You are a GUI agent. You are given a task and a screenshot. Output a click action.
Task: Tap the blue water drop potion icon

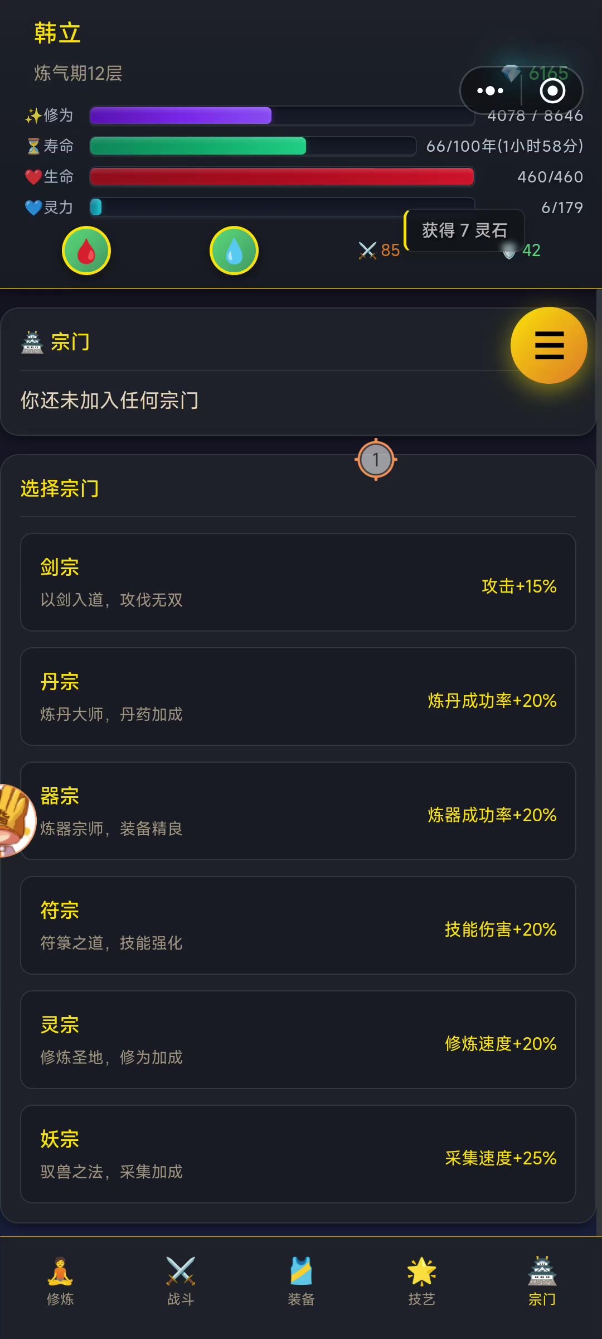[x=234, y=251]
